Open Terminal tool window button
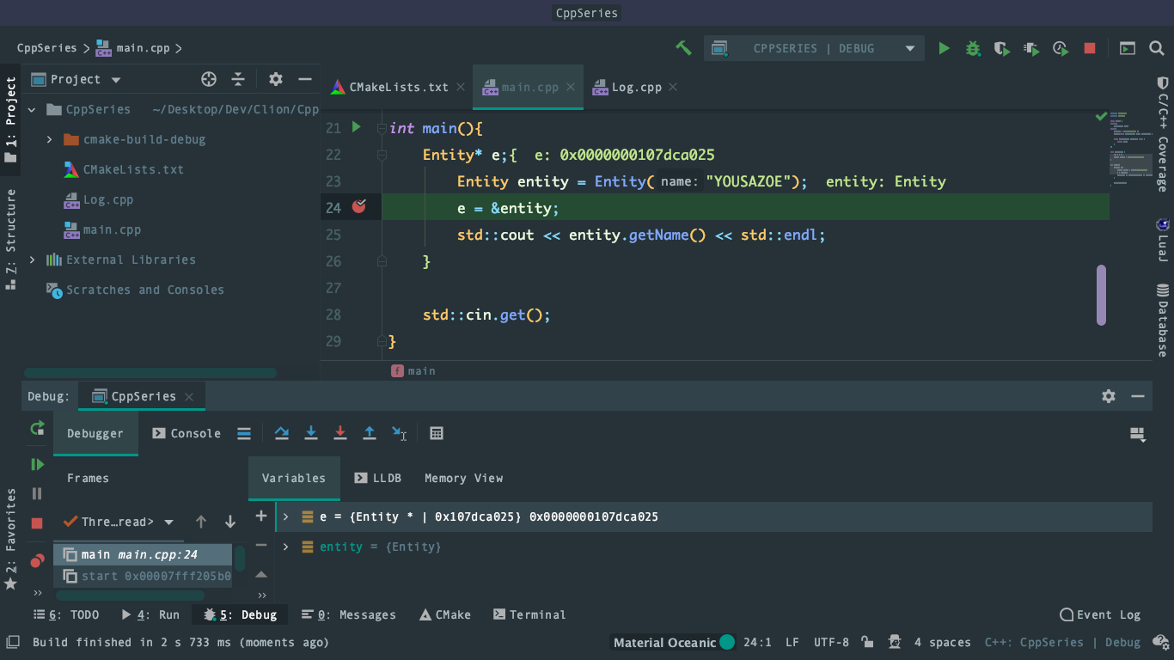This screenshot has height=660, width=1174. (x=529, y=614)
